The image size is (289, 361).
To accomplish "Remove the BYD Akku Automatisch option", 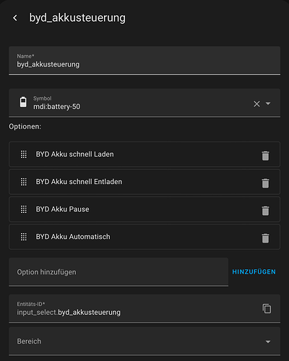I will click(265, 238).
